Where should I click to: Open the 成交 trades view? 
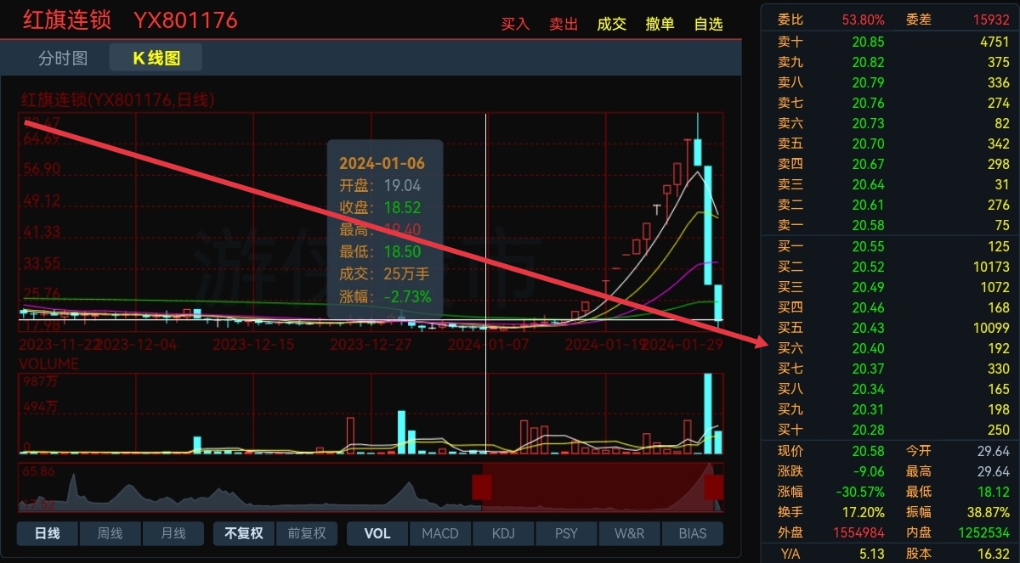[612, 24]
